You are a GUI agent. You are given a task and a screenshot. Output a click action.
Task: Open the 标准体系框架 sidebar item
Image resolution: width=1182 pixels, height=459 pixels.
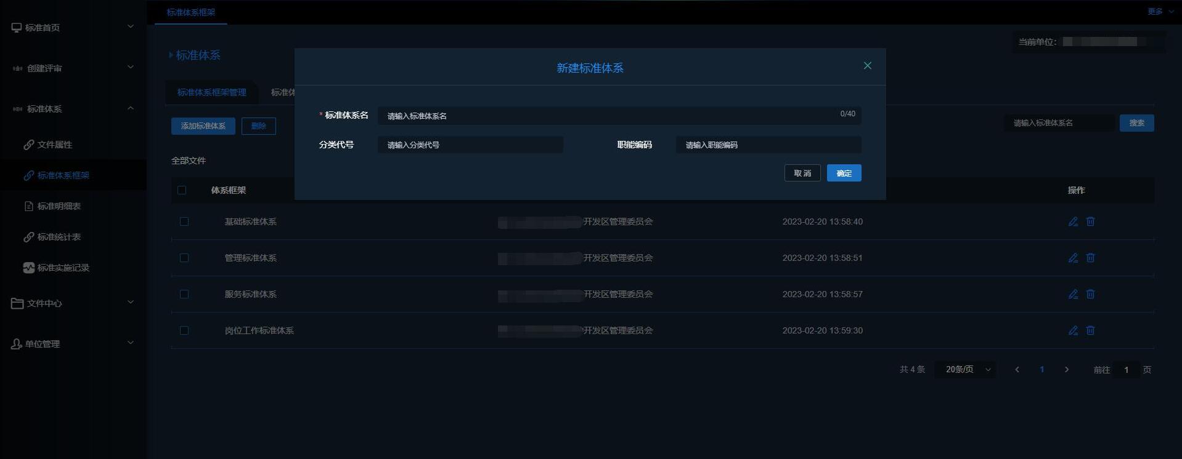[x=73, y=175]
